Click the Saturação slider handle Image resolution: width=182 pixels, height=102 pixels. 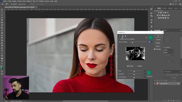134,75
